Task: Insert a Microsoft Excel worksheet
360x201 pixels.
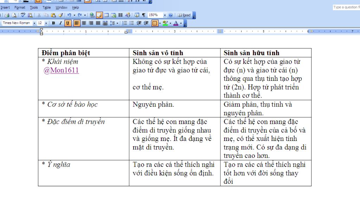Action: click(114, 15)
